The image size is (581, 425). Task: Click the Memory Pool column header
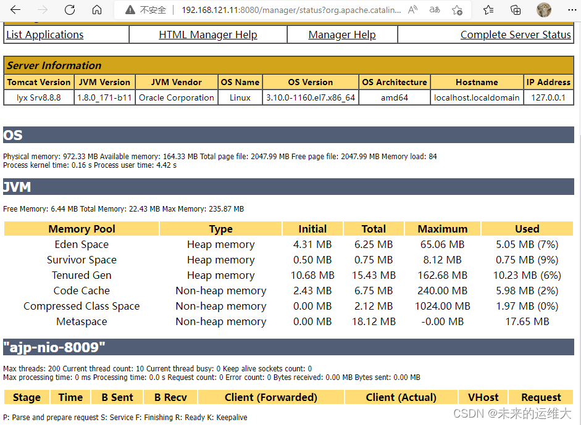[82, 229]
